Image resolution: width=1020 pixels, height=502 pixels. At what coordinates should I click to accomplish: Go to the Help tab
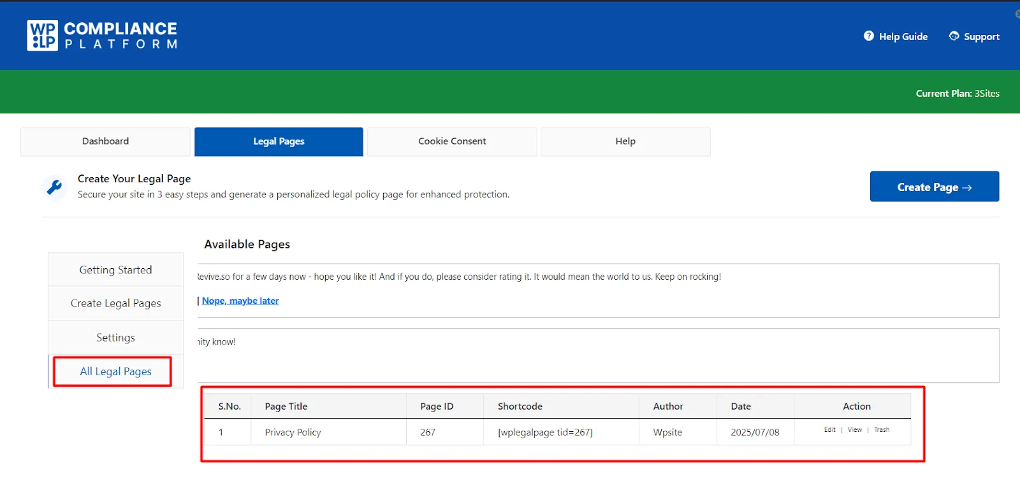click(625, 141)
